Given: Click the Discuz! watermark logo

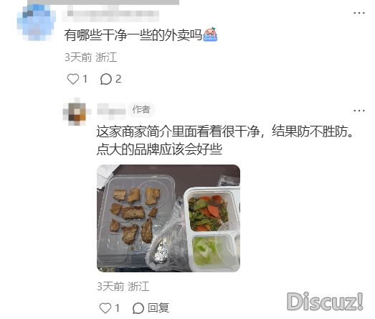Looking at the screenshot, I should (325, 301).
